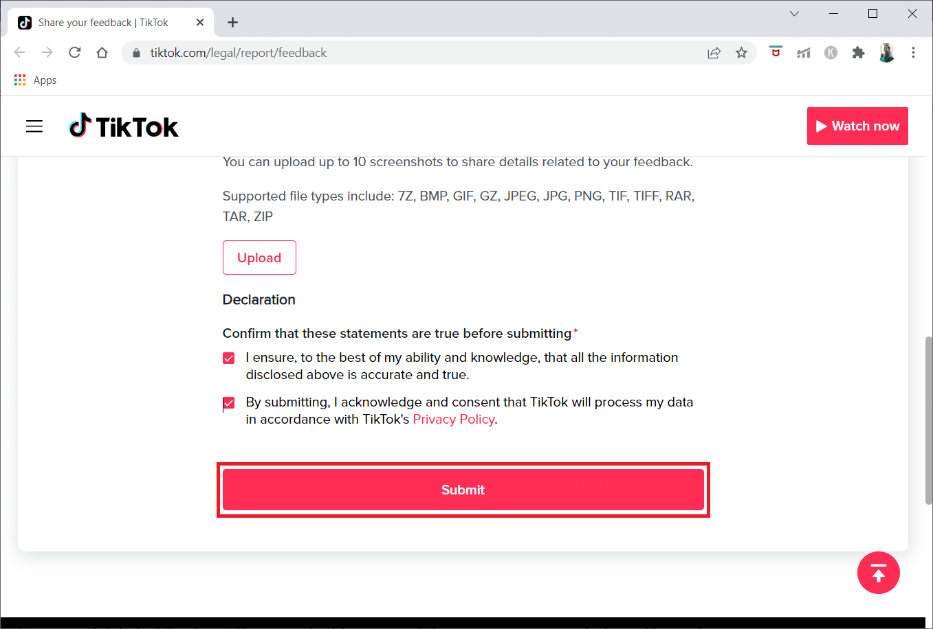Go to the browser home page

[x=102, y=53]
